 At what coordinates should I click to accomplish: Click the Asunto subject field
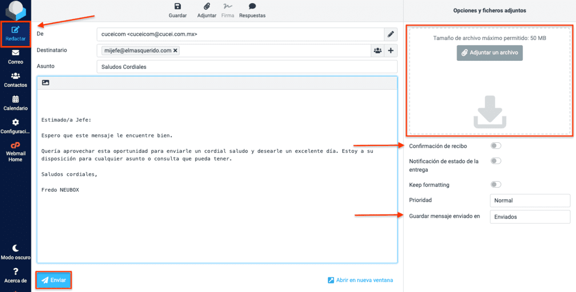247,67
